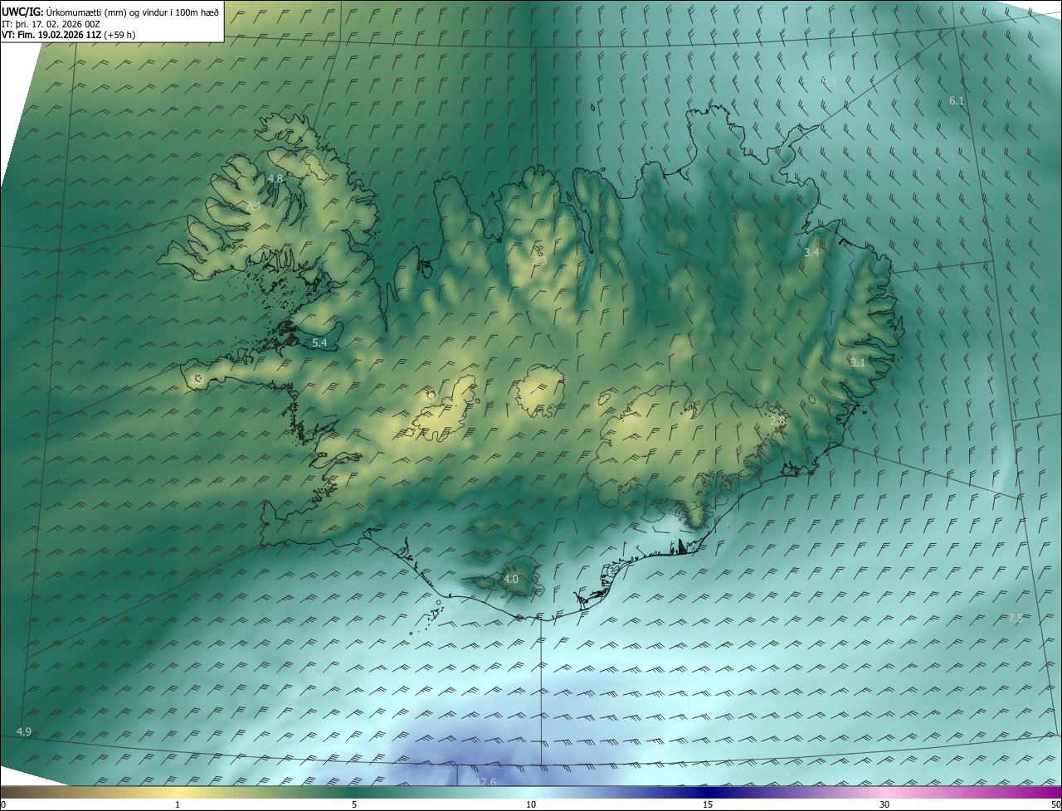Click the 2.4 value label on the map

(x=253, y=206)
